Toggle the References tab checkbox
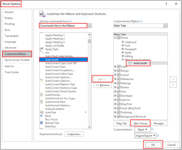This screenshot has height=150, width=182. point(119,79)
